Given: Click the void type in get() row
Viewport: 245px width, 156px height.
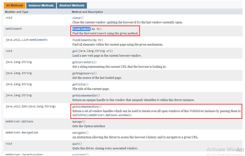Looking at the screenshot, I should [x=9, y=51].
